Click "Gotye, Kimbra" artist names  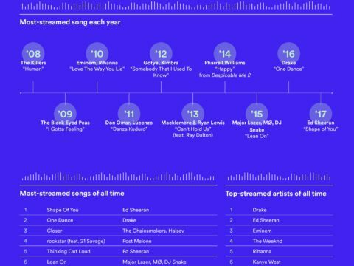pyautogui.click(x=161, y=63)
